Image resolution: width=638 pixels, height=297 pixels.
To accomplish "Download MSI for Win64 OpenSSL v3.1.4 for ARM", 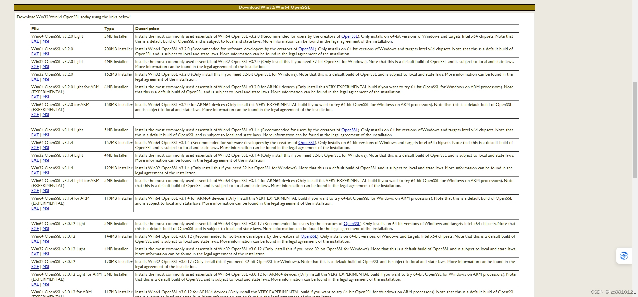I will (46, 208).
